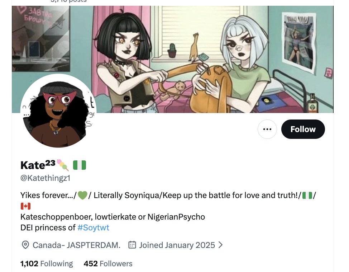
Task: Open the #Soytwt hashtag link
Action: (x=93, y=228)
